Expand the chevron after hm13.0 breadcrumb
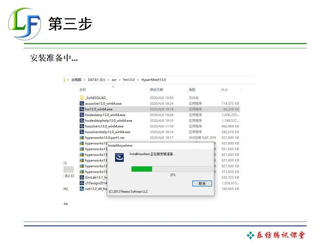 tap(138, 80)
